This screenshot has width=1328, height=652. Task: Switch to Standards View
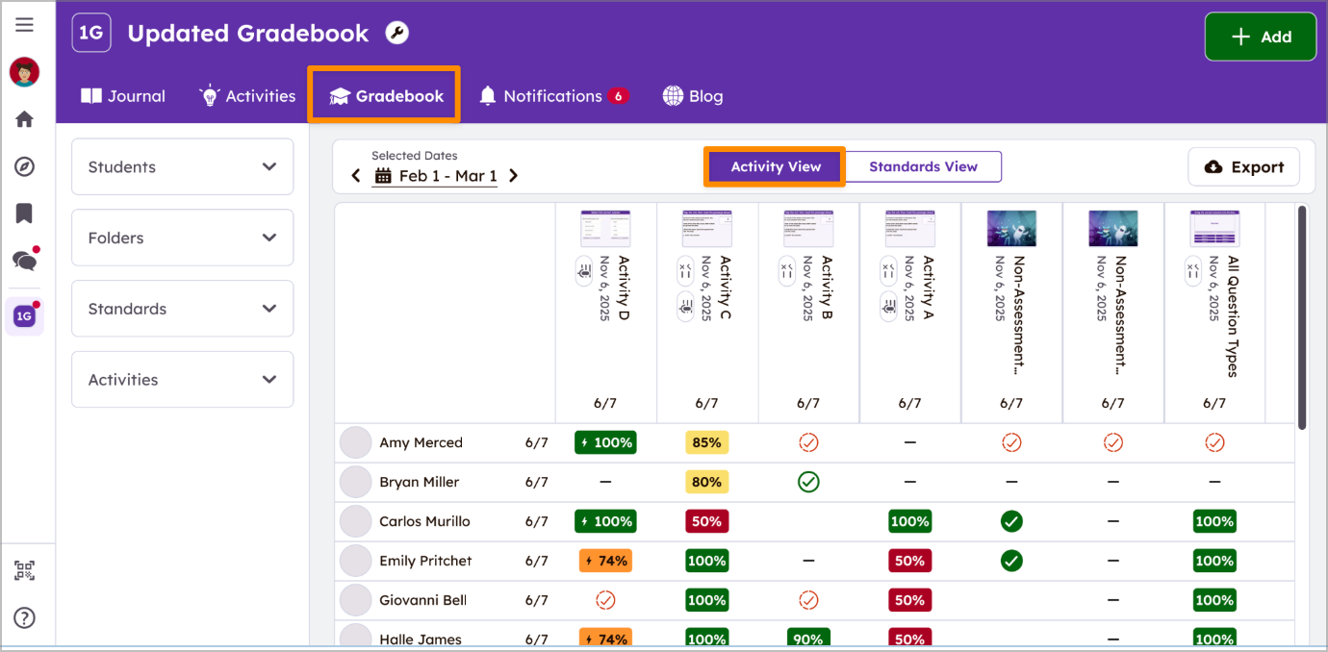923,166
